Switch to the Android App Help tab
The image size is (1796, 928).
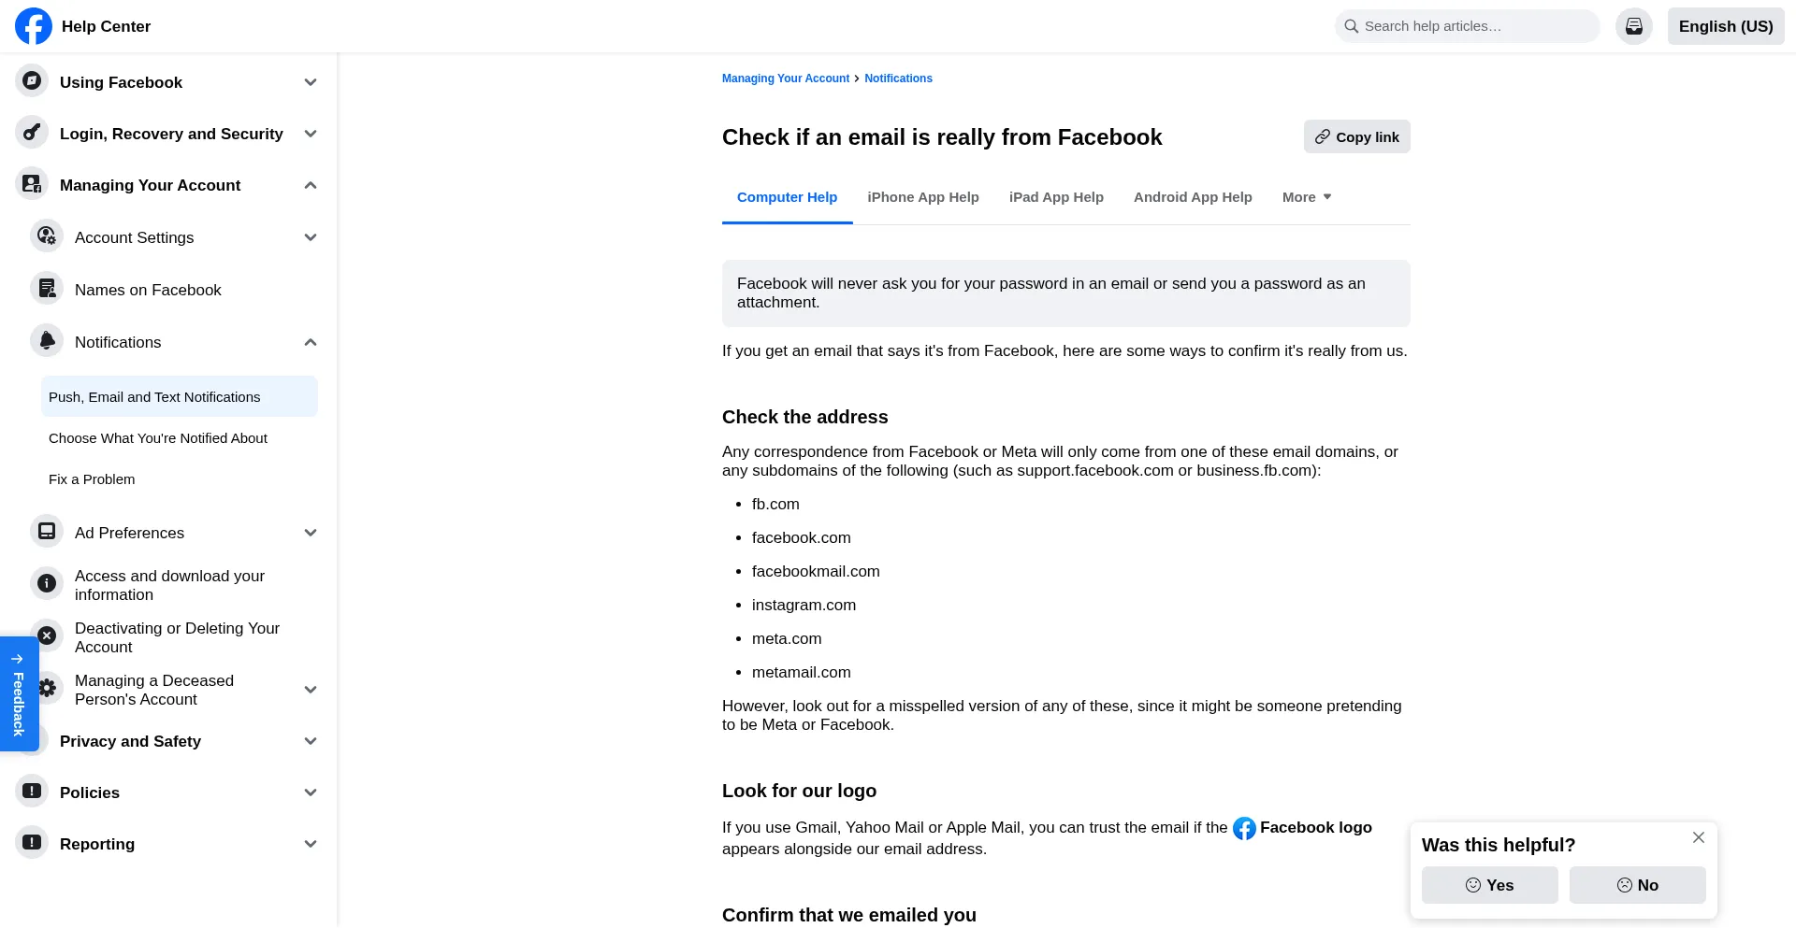click(x=1192, y=197)
